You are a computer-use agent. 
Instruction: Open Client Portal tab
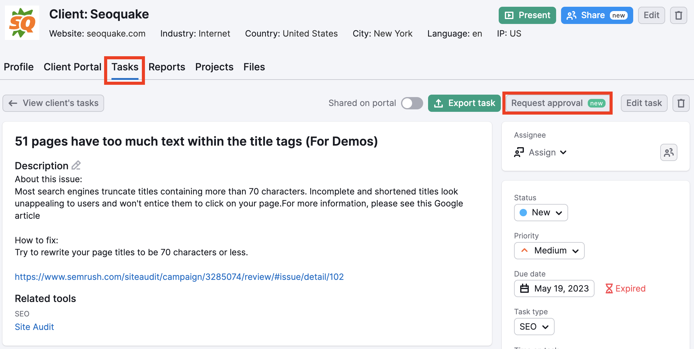[72, 67]
